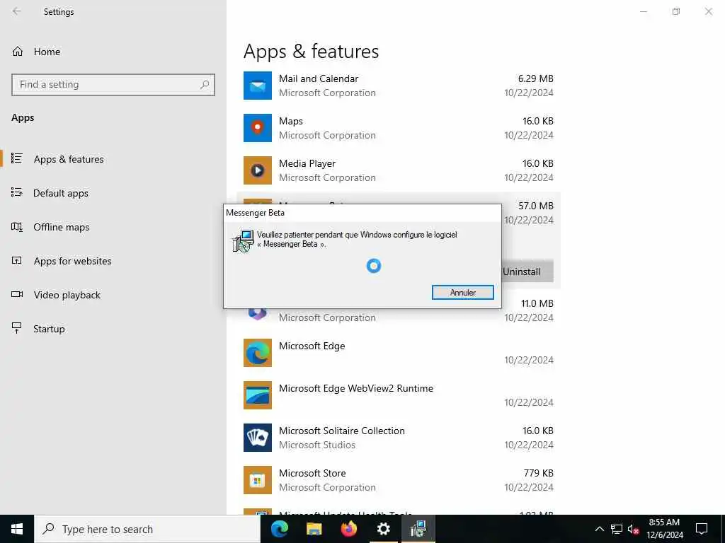Click the Microsoft Studios publisher text
Image resolution: width=725 pixels, height=543 pixels.
317,445
